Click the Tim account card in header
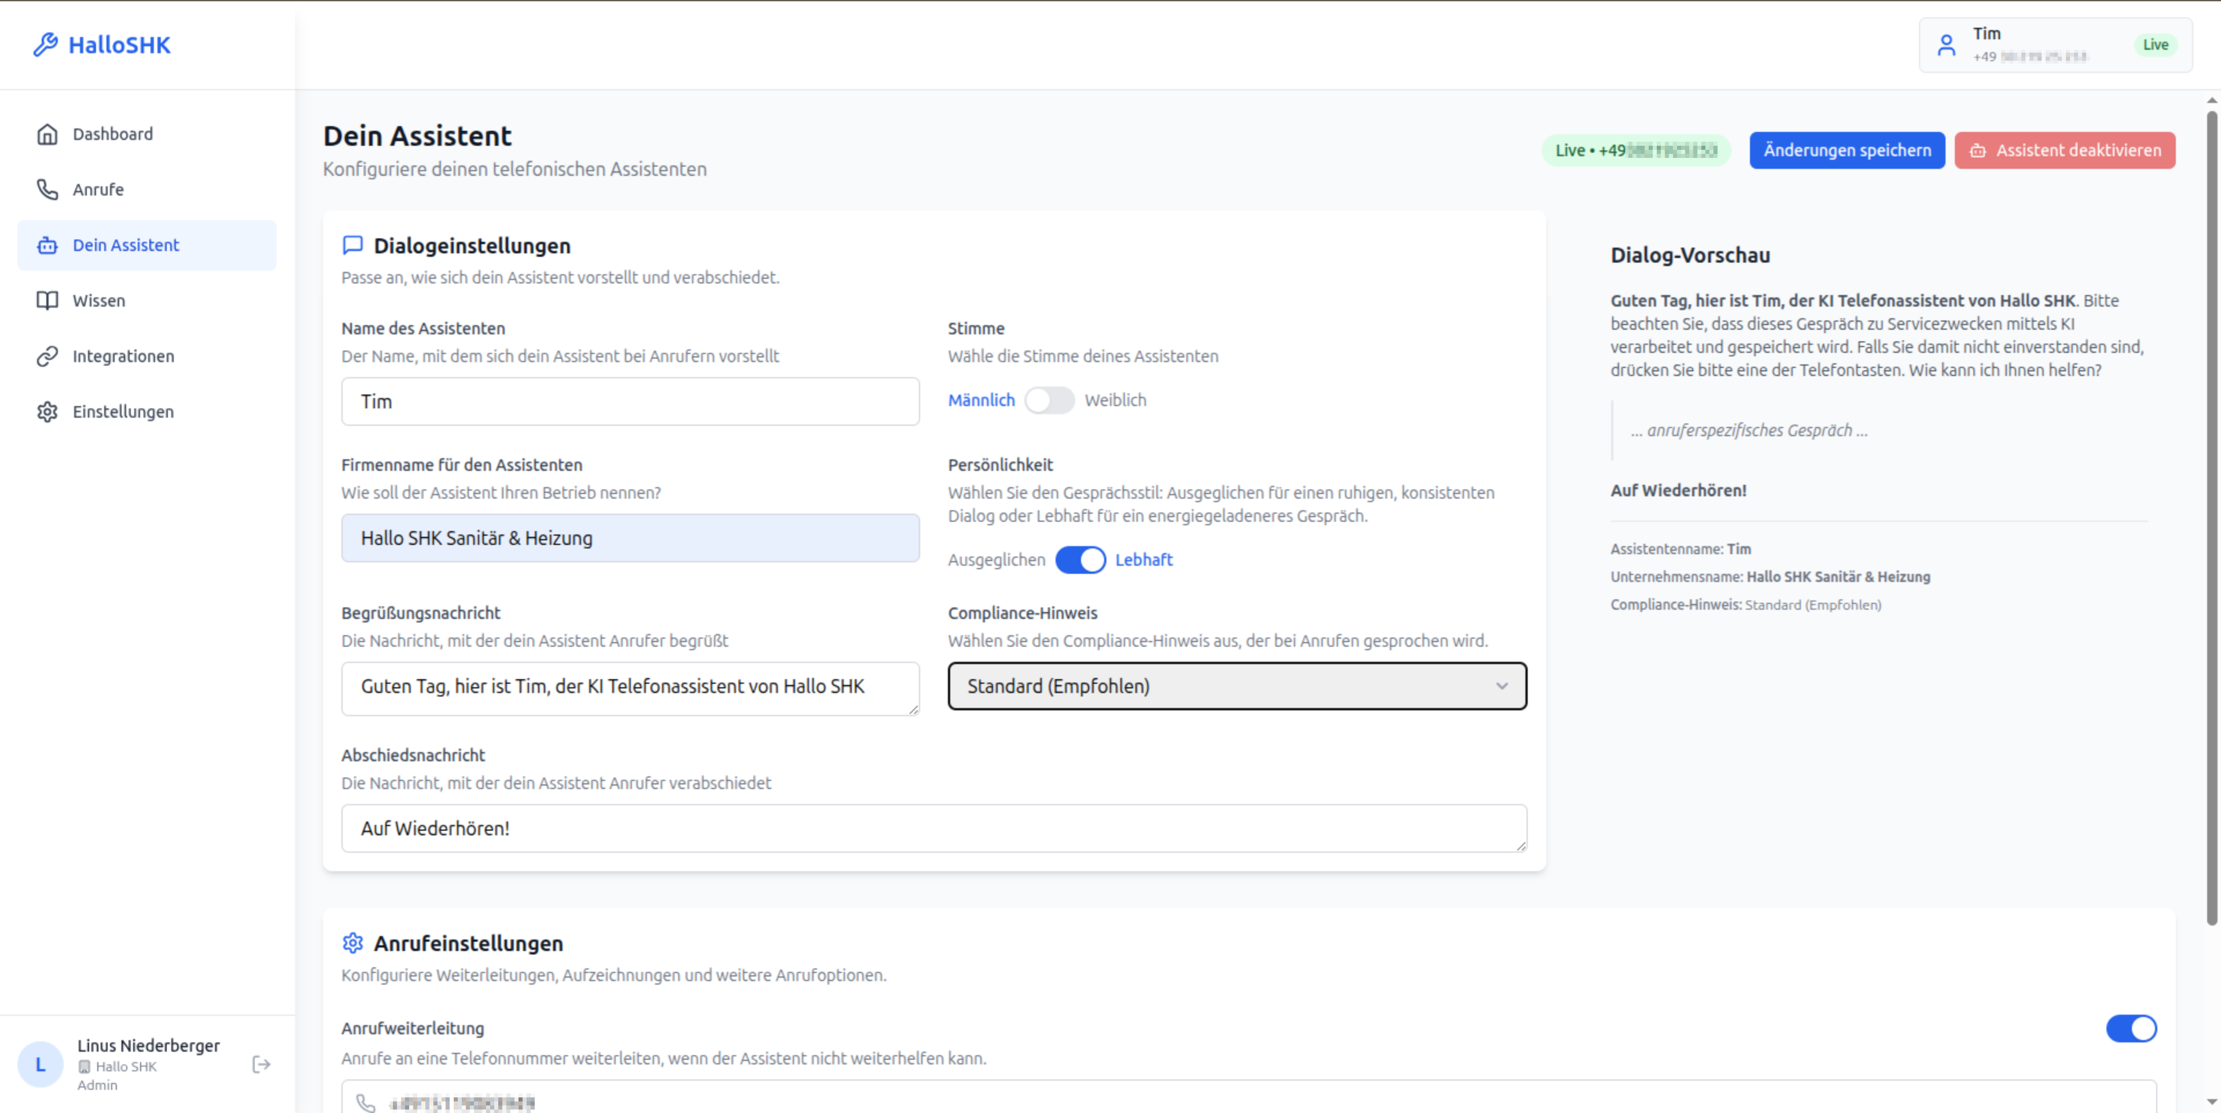This screenshot has height=1113, width=2221. tap(2055, 45)
